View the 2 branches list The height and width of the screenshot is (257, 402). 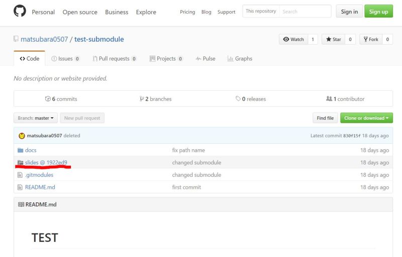click(155, 99)
